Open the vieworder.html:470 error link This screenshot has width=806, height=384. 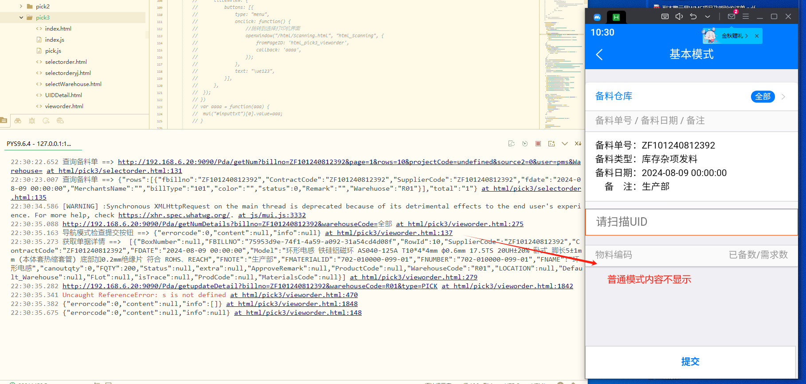tap(293, 295)
